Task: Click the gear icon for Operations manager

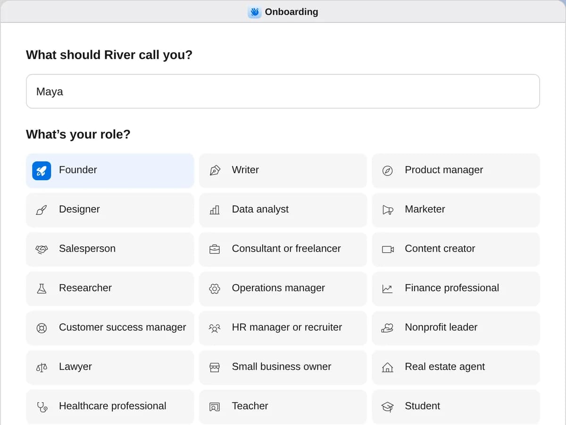Action: (x=215, y=289)
